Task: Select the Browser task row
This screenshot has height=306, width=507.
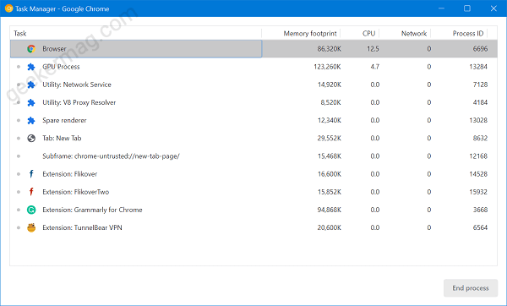Action: pyautogui.click(x=253, y=49)
